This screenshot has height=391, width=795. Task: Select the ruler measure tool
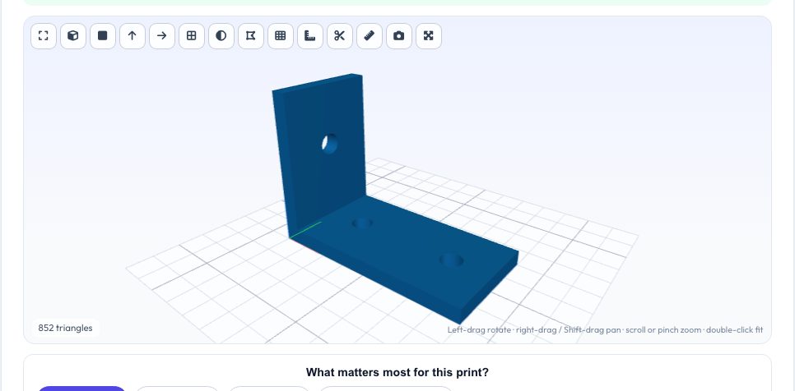pyautogui.click(x=370, y=36)
